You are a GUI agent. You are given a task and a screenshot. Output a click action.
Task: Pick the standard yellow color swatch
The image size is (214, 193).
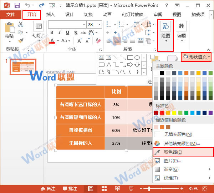point(174,113)
